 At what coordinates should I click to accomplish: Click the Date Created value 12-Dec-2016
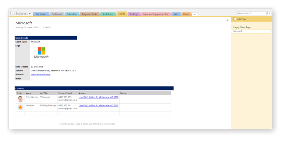click(37, 67)
